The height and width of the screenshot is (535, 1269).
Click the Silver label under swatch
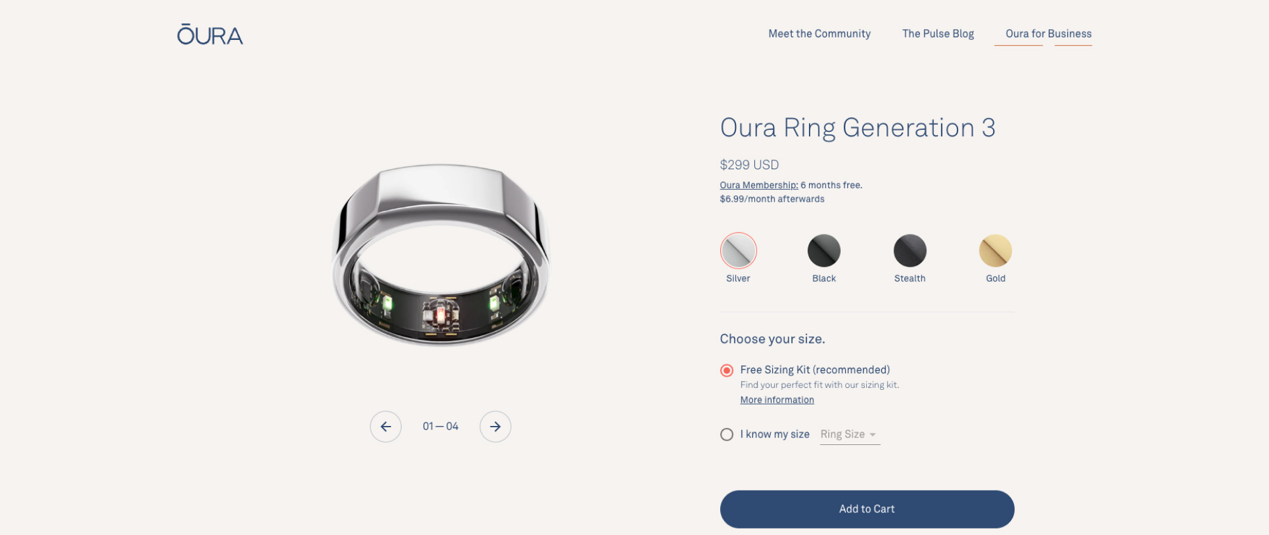738,278
